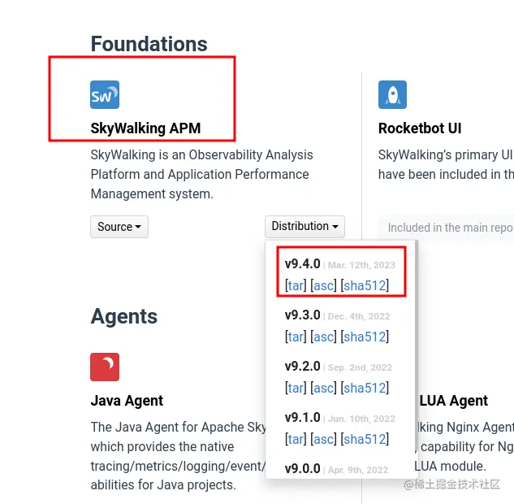
Task: Download the v9.4.0 tar file
Action: 296,285
